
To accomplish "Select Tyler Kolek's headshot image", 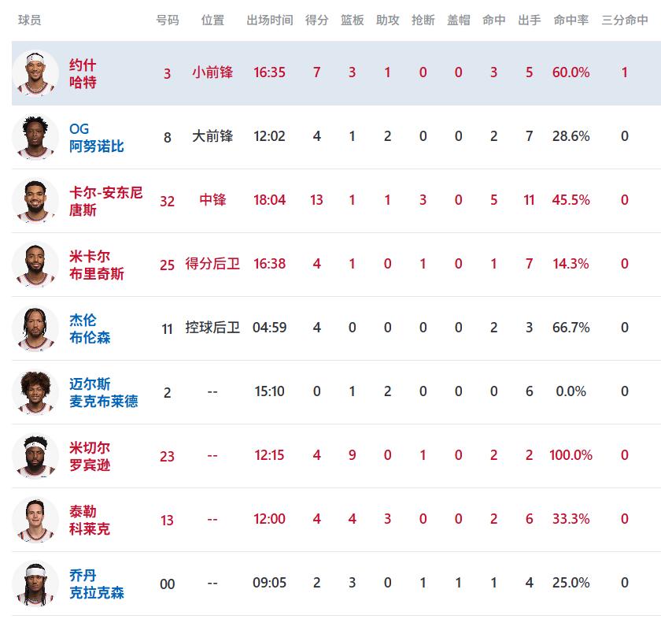I will pyautogui.click(x=35, y=520).
